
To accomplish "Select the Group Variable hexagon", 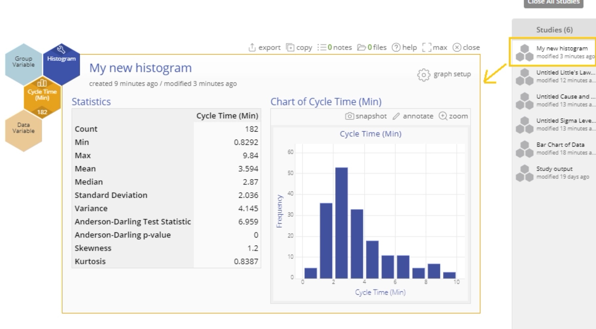I will (x=24, y=62).
